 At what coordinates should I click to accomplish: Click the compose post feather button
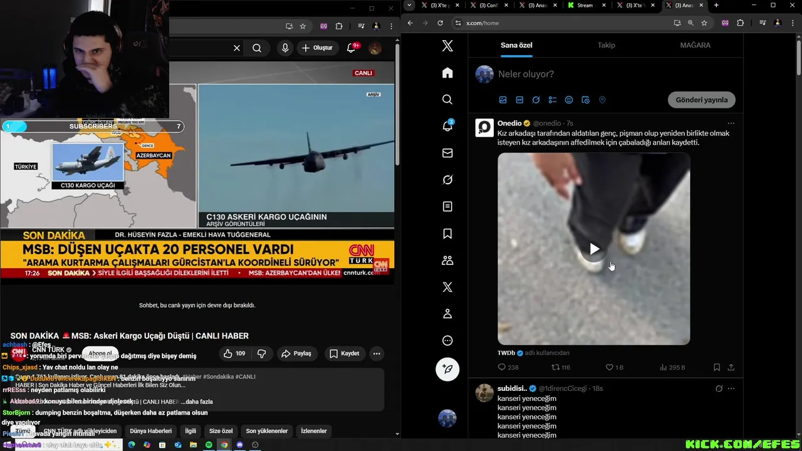[447, 369]
